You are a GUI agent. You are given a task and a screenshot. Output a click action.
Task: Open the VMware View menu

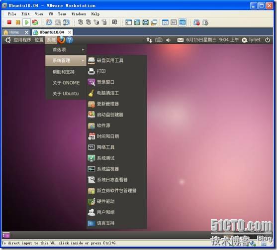point(39,14)
